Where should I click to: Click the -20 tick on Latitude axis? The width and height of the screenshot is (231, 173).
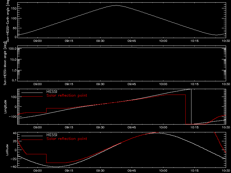(x=14, y=159)
